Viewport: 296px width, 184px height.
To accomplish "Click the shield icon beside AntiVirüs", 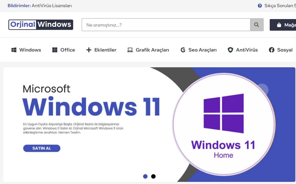I will coord(230,50).
